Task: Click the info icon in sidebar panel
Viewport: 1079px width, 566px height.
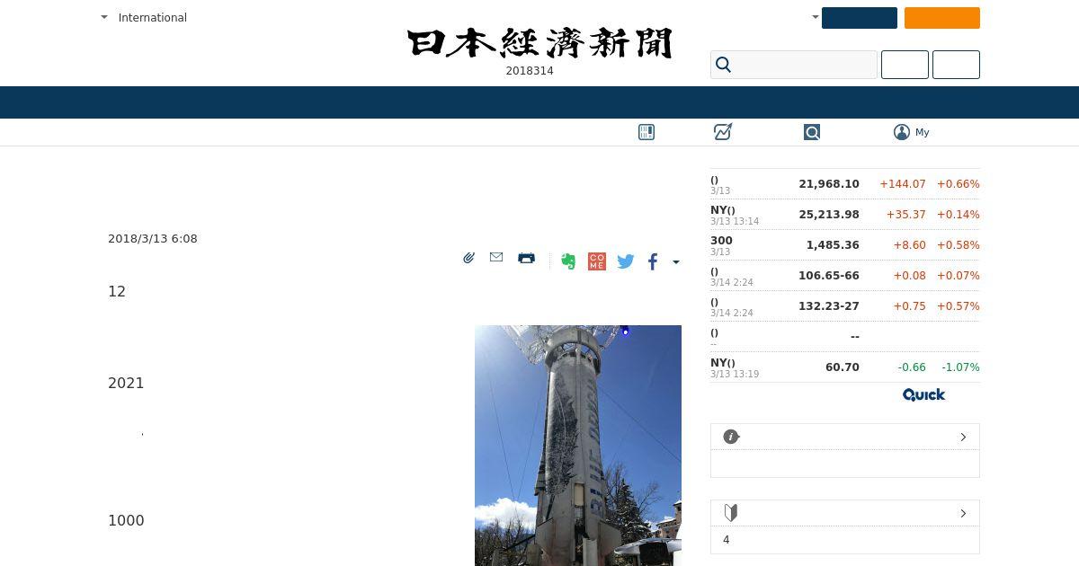Action: coord(731,437)
